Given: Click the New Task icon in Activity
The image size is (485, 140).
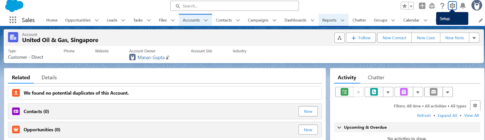Looking at the screenshot, I should coord(344,92).
